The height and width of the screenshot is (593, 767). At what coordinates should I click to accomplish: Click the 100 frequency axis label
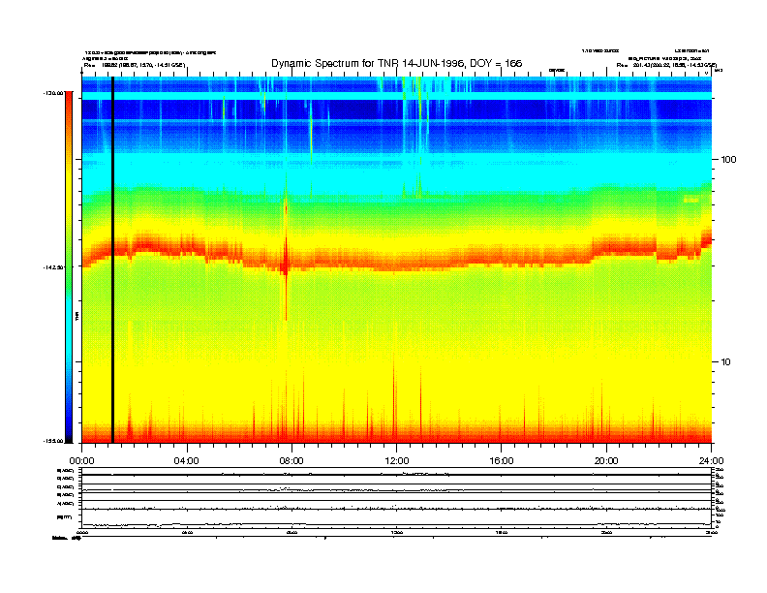pos(728,160)
